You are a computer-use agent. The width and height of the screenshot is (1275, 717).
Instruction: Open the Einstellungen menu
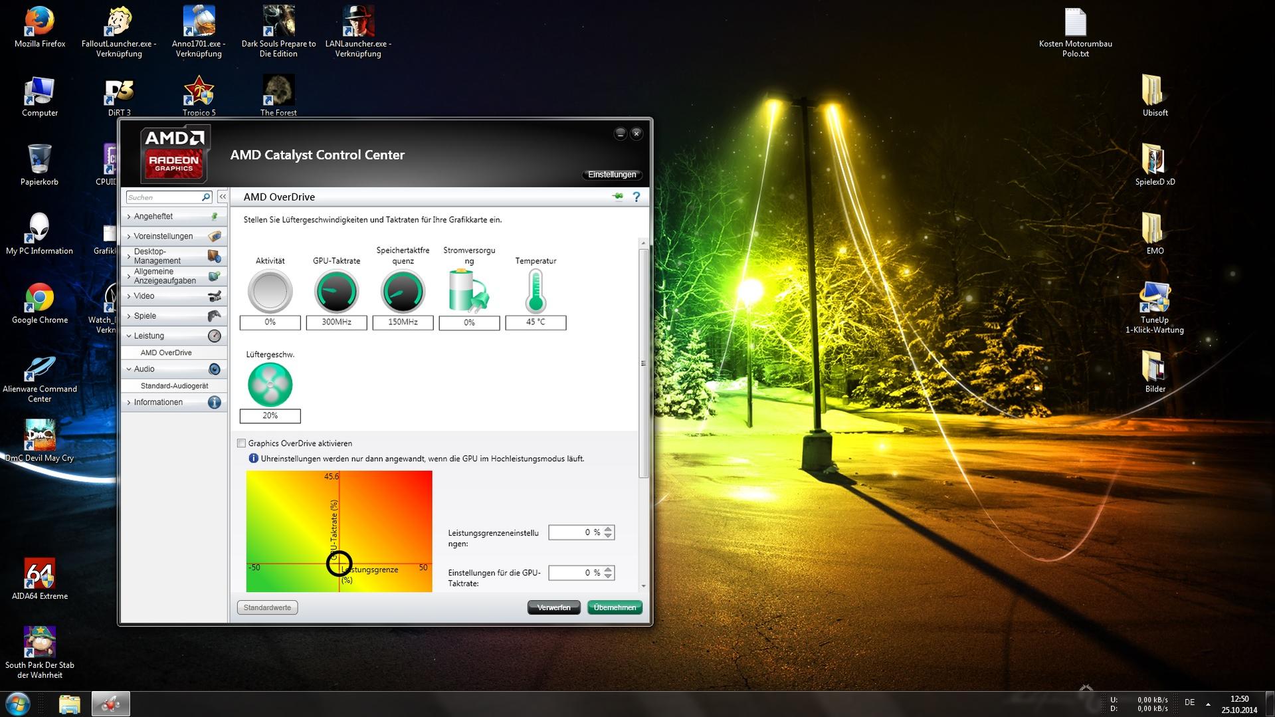point(612,175)
